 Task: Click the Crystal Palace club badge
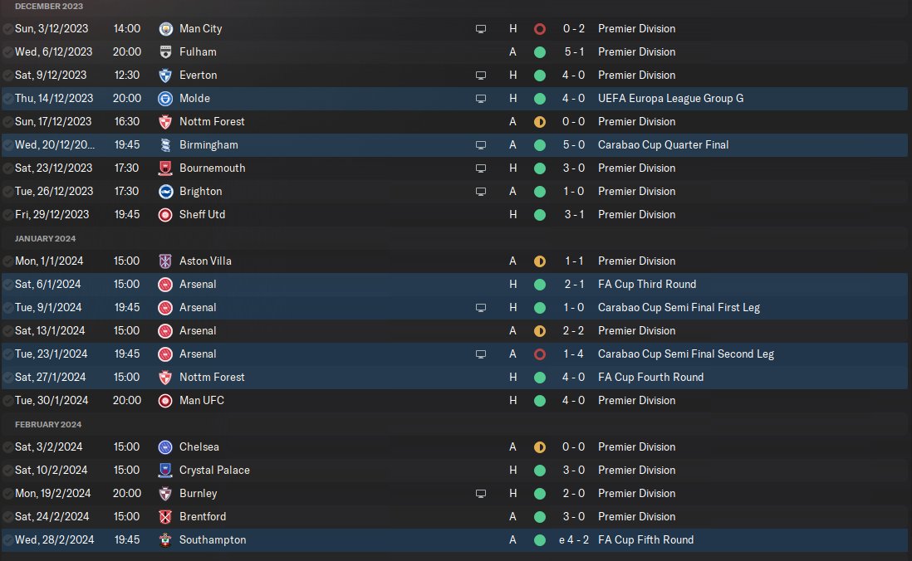click(165, 470)
